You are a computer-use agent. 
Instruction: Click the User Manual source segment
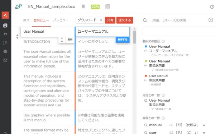pyautogui.click(x=34, y=32)
